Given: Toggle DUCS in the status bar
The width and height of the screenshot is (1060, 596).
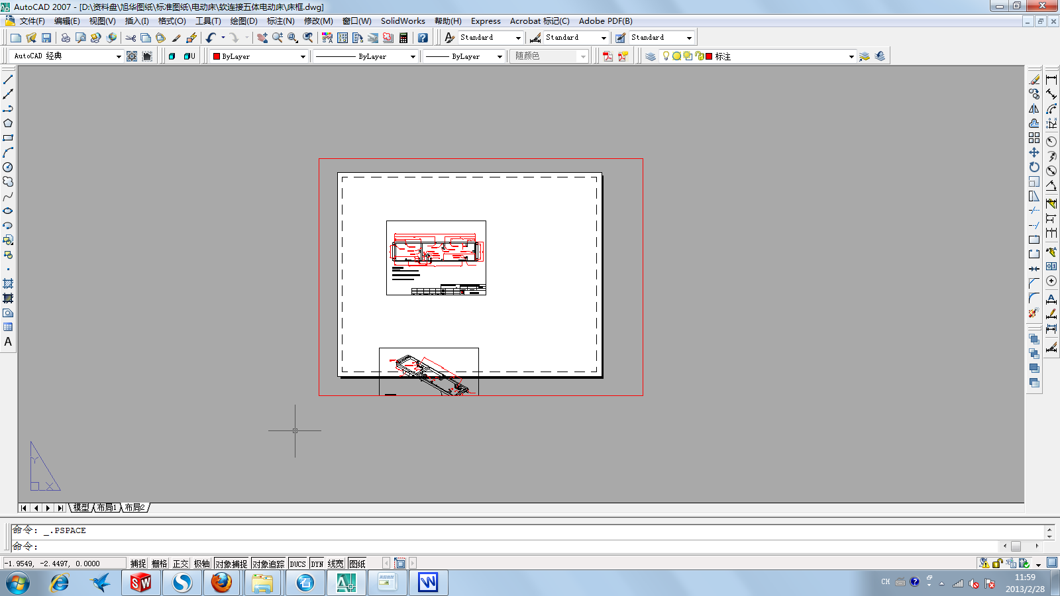Looking at the screenshot, I should [298, 564].
